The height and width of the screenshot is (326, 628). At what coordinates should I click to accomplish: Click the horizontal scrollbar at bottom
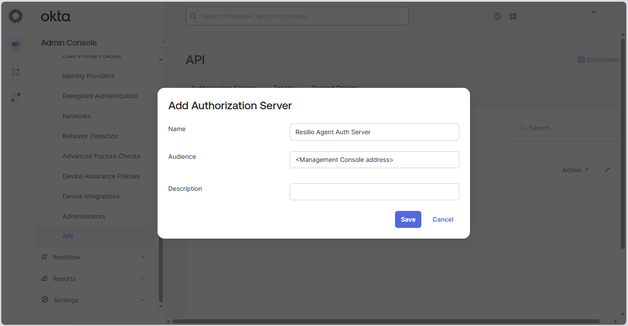click(x=386, y=321)
